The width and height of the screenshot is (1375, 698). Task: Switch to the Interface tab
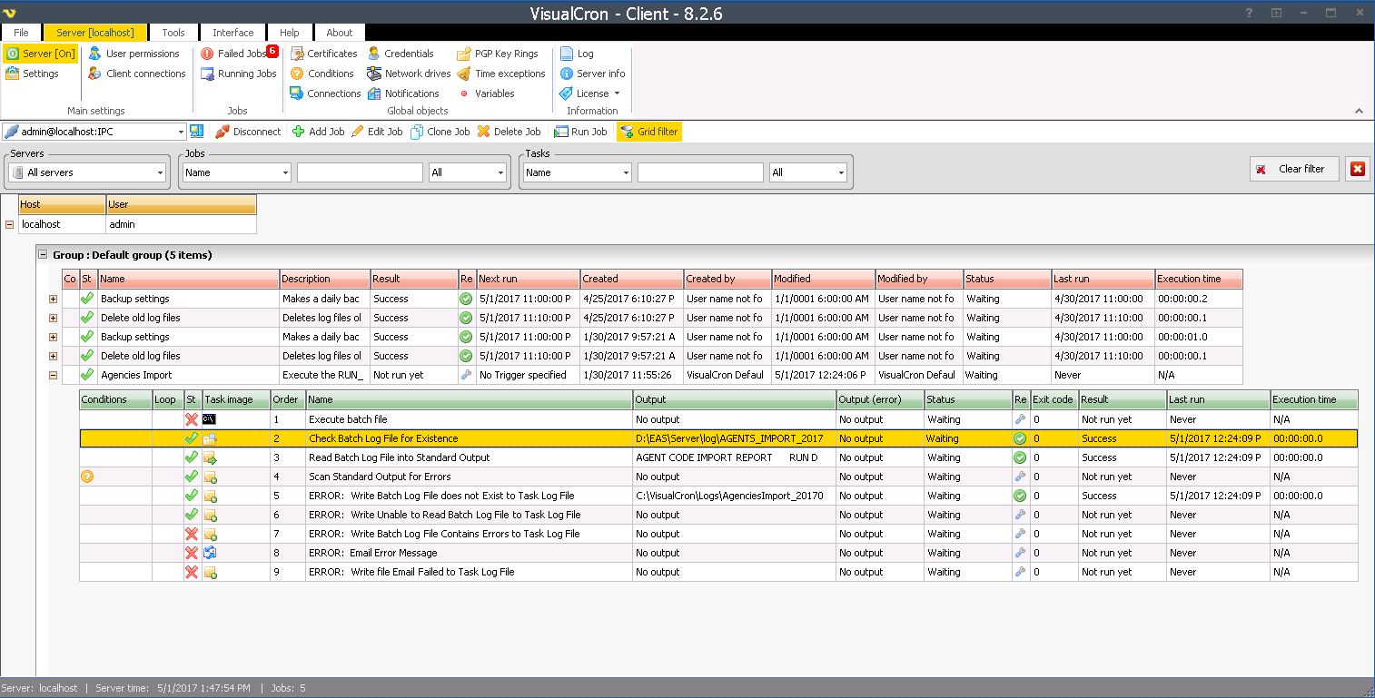click(x=233, y=33)
